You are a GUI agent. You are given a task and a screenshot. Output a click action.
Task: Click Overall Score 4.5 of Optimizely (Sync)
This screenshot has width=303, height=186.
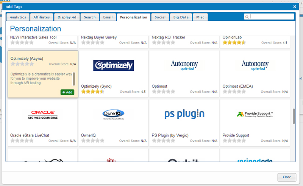(x=133, y=92)
